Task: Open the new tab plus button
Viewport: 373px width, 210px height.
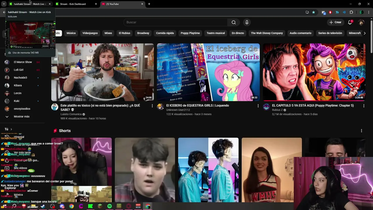Action: 149,4
